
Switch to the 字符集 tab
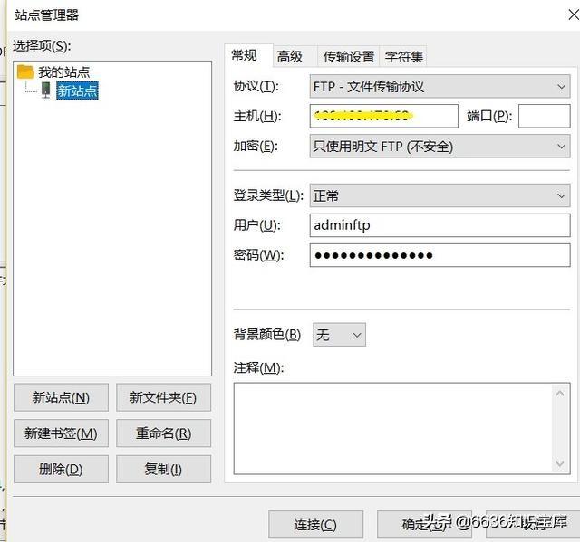coord(404,56)
